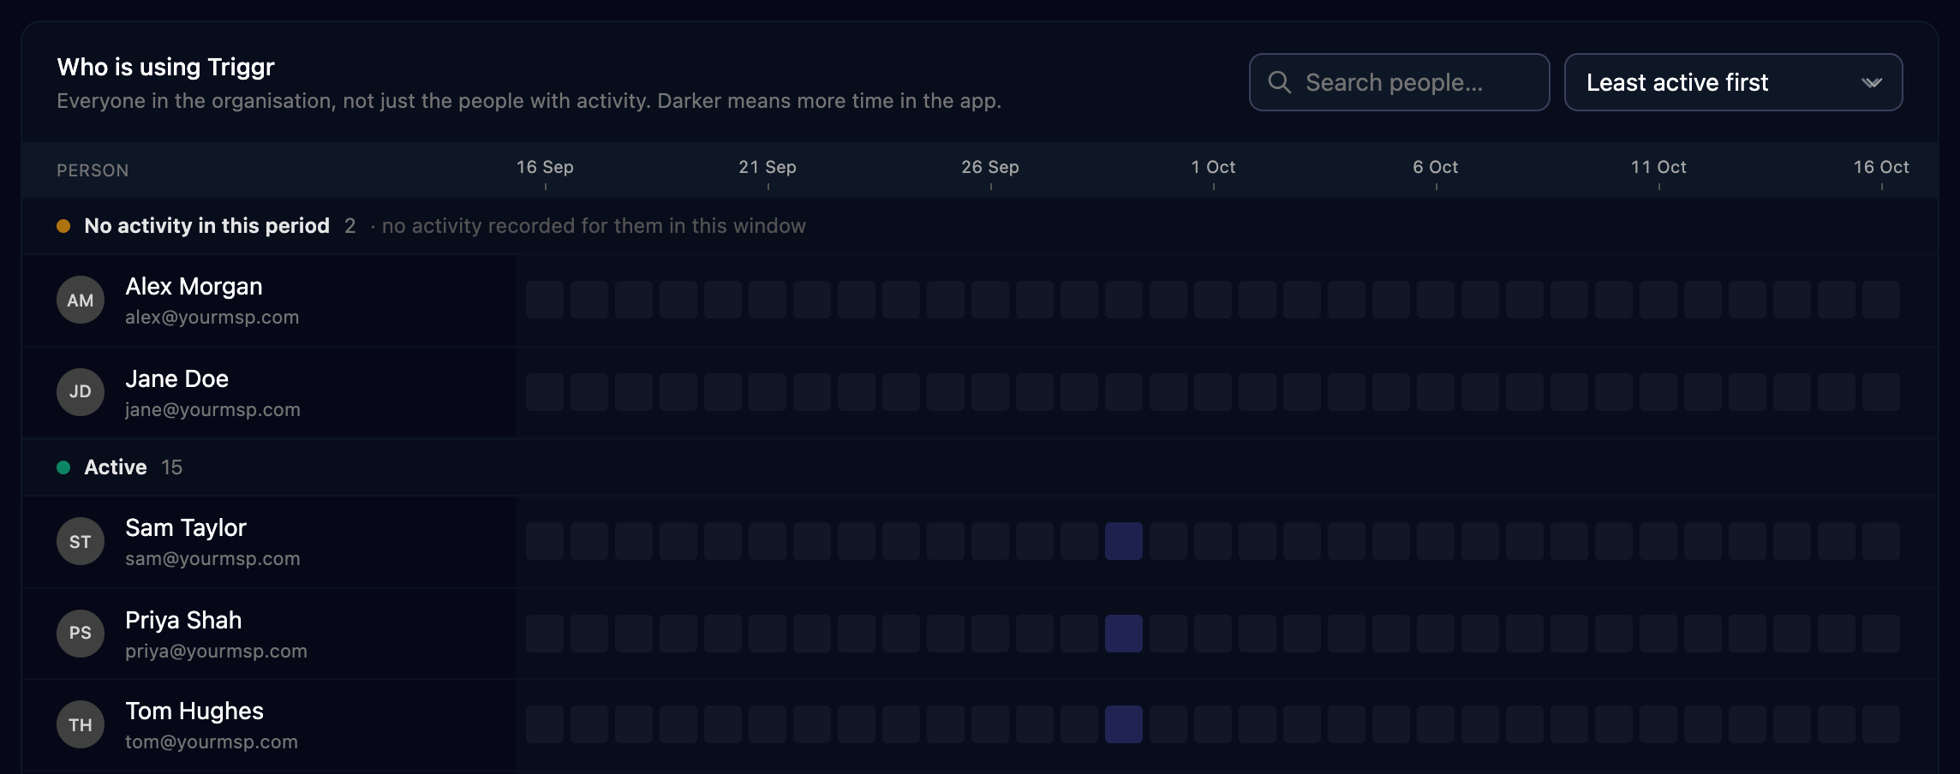Screen dimensions: 1960x774
Task: Click Tom Hughes's highlighted activity cell
Action: (1124, 724)
